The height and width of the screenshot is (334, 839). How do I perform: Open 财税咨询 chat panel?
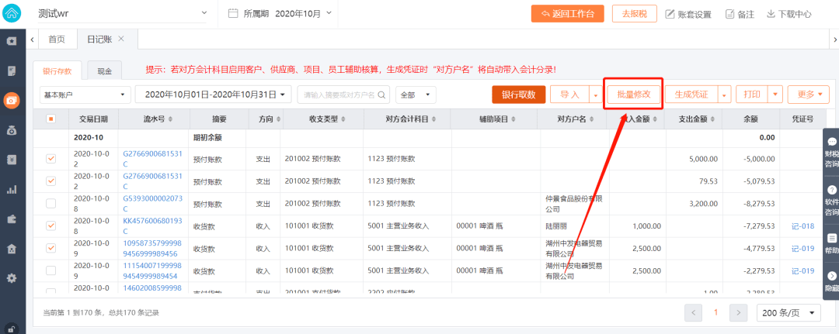pyautogui.click(x=831, y=153)
